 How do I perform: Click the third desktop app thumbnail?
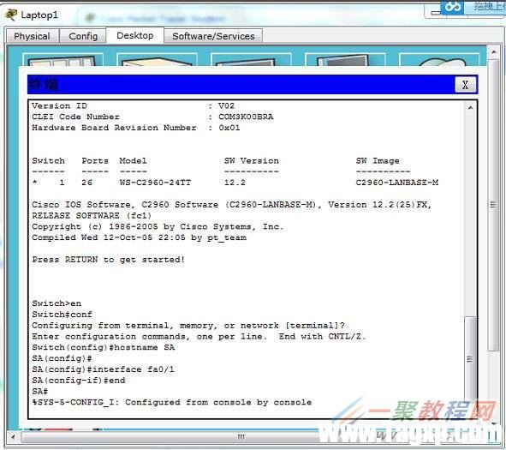251,60
